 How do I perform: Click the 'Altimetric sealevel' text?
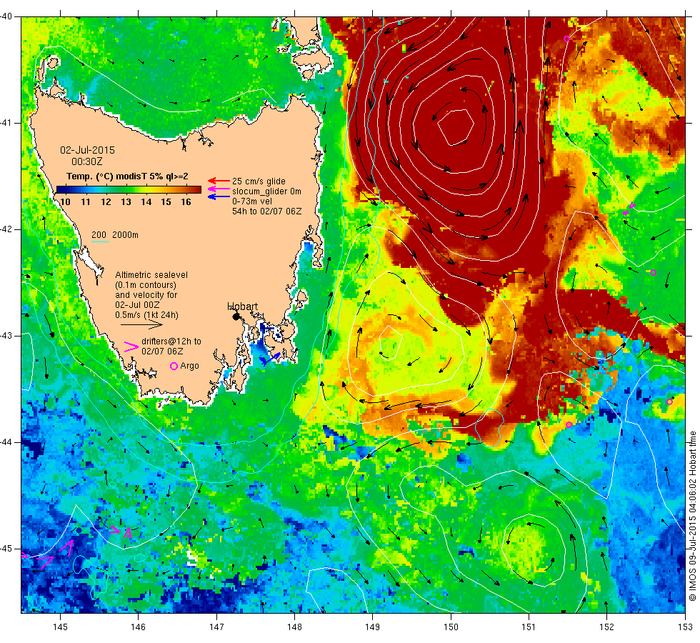click(151, 275)
